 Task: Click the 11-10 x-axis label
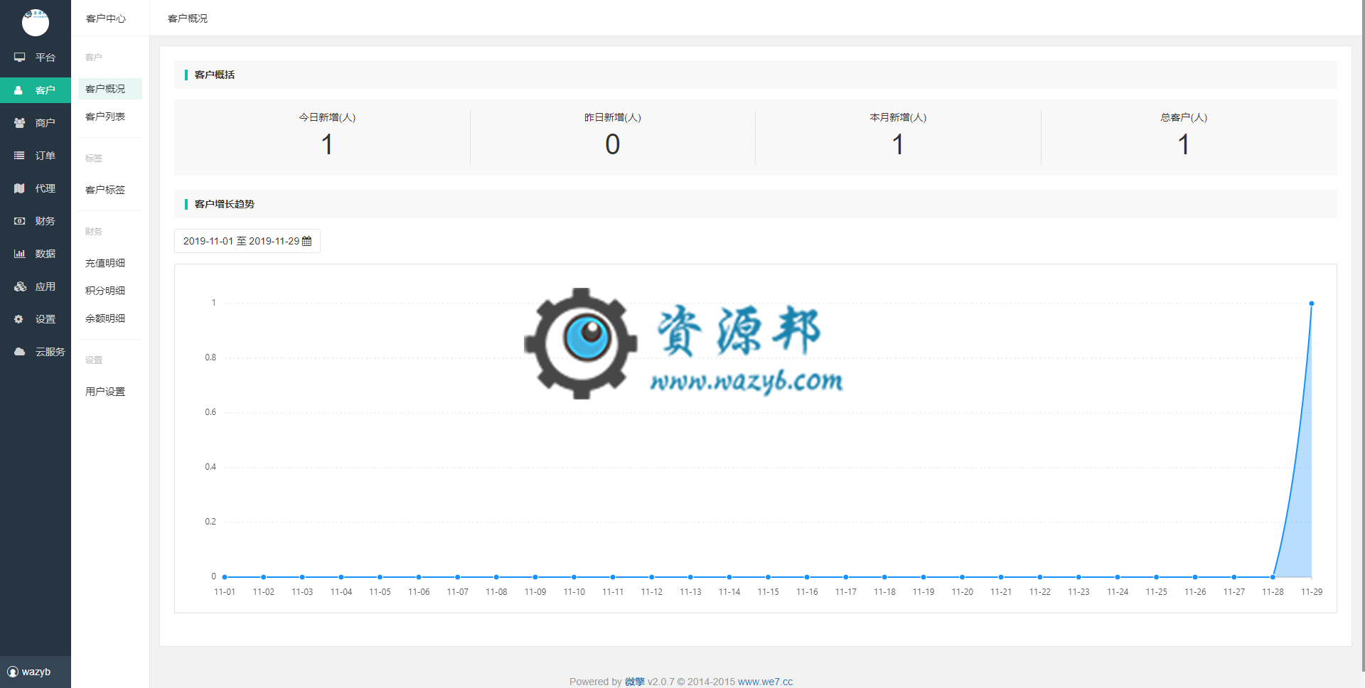click(574, 592)
